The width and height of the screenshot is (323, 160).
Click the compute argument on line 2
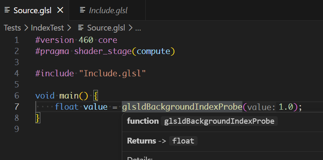[153, 51]
